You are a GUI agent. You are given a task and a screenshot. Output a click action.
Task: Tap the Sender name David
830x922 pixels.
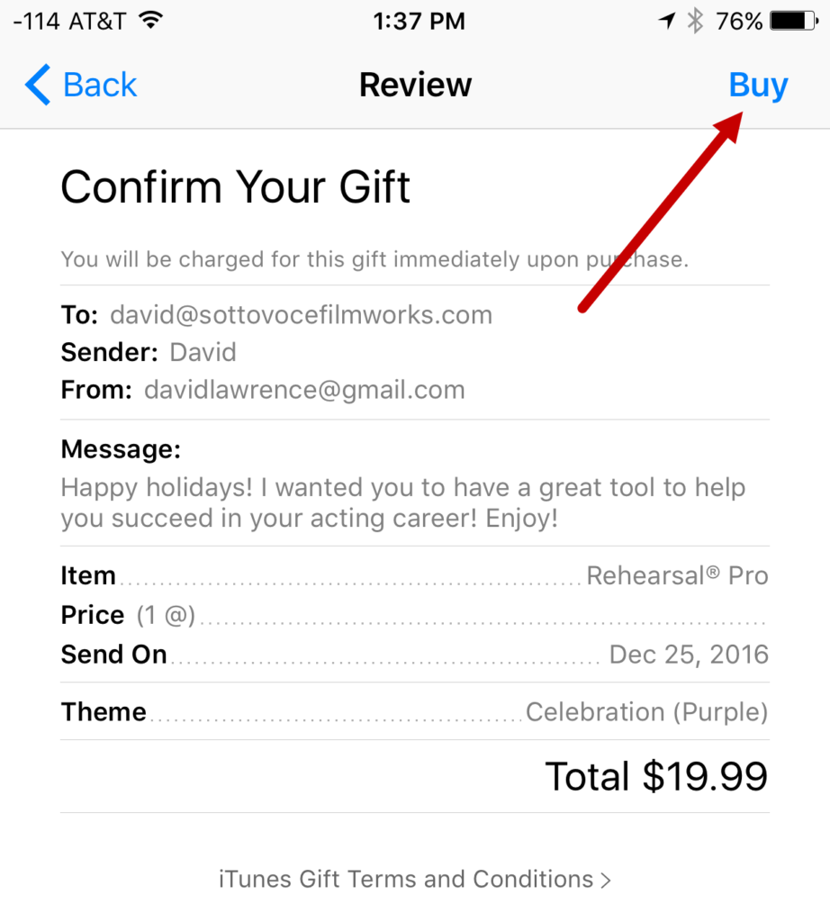[203, 353]
